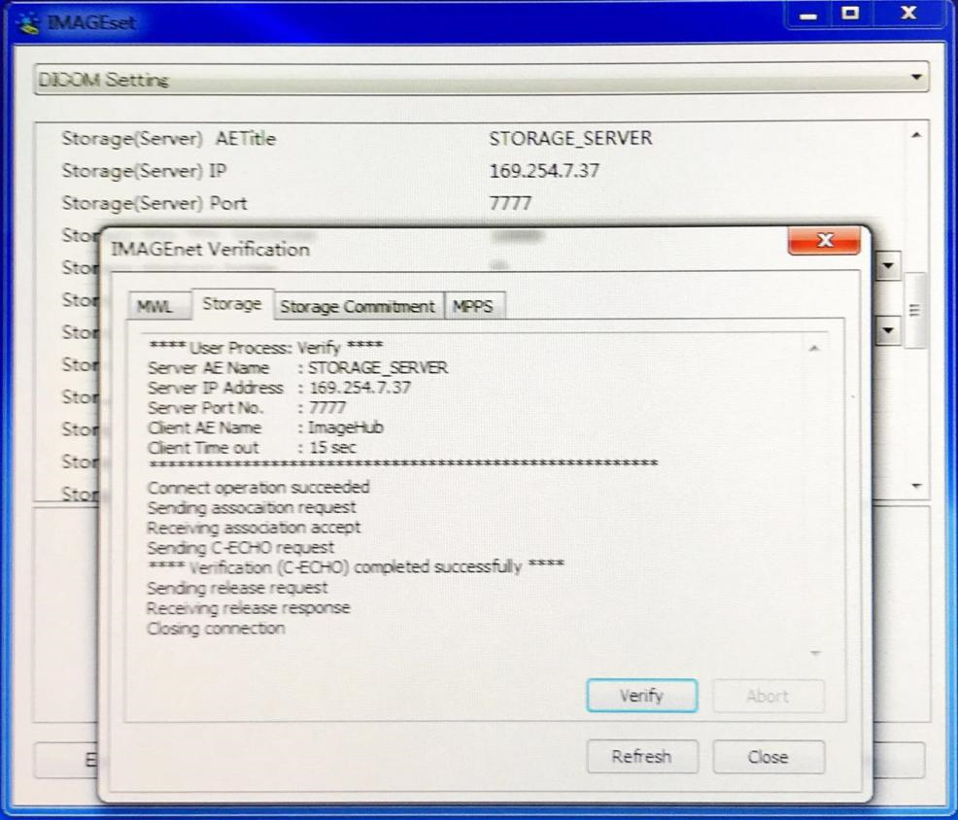Click the Refresh button
The height and width of the screenshot is (820, 958).
click(641, 757)
